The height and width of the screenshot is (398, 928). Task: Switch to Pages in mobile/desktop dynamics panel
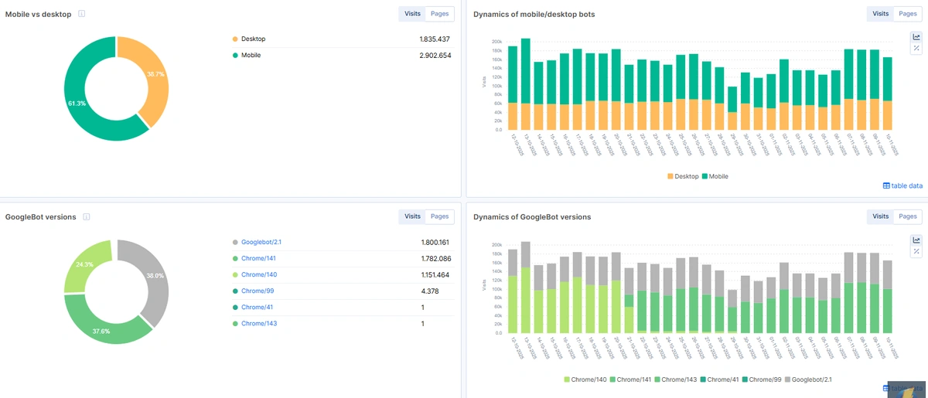pyautogui.click(x=906, y=14)
